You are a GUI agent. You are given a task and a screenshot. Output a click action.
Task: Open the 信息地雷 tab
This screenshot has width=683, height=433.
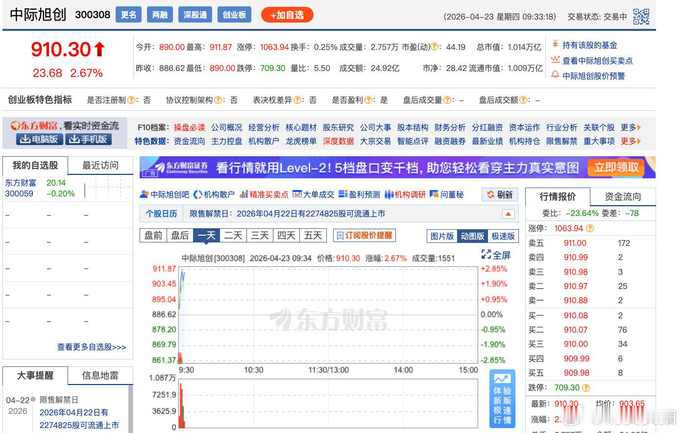(x=100, y=375)
